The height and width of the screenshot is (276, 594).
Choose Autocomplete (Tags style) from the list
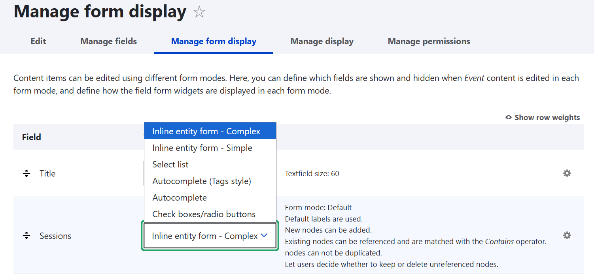[202, 181]
